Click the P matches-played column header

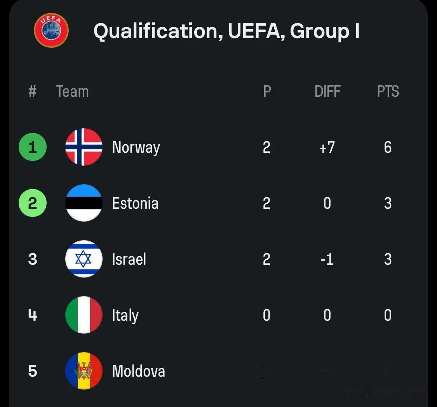click(267, 92)
